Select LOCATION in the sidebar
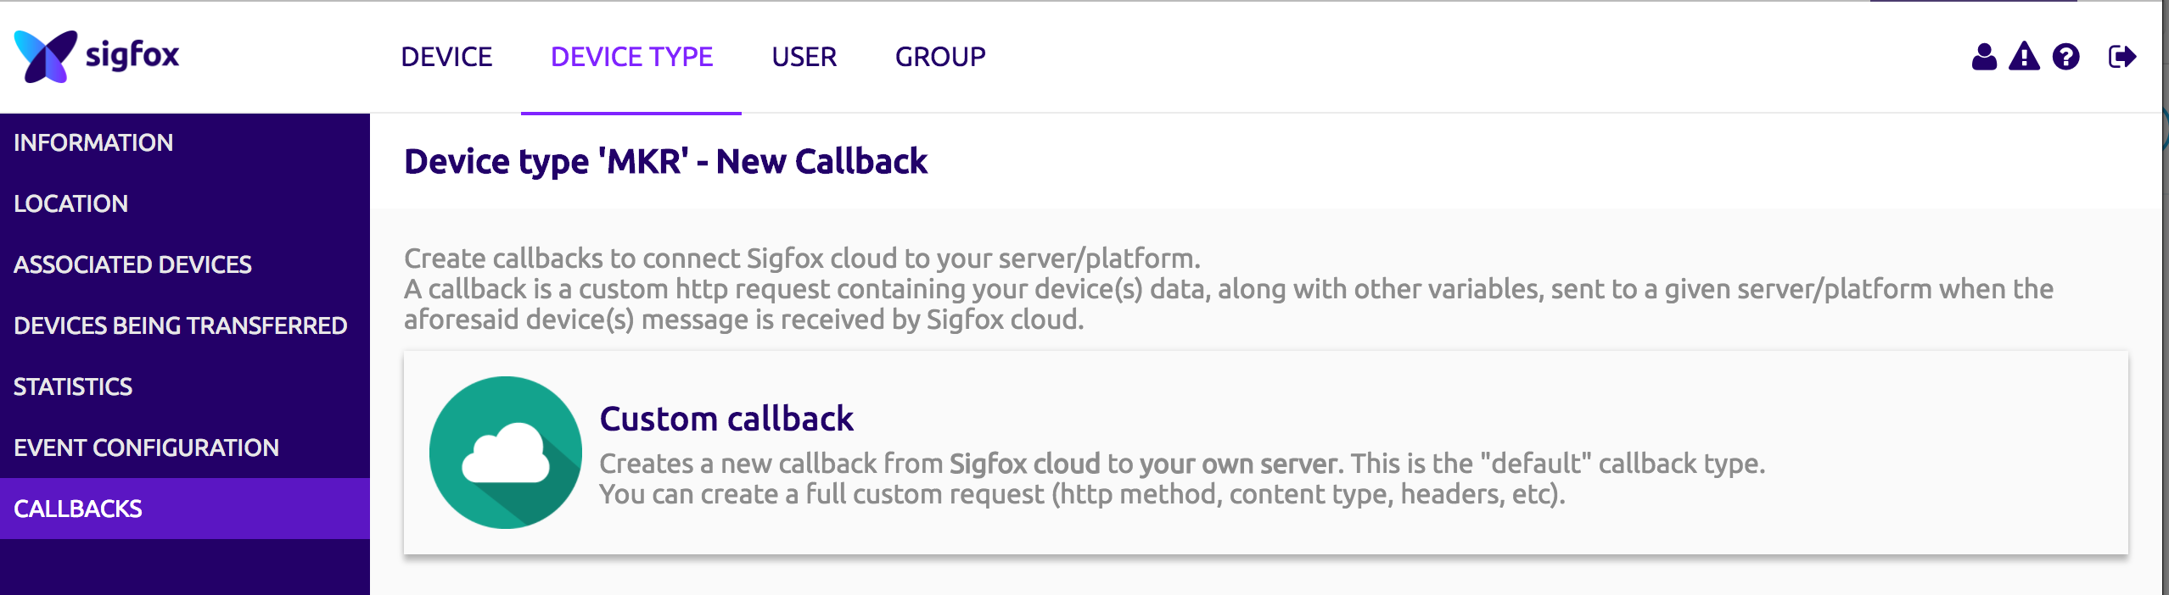The image size is (2169, 595). 71,203
